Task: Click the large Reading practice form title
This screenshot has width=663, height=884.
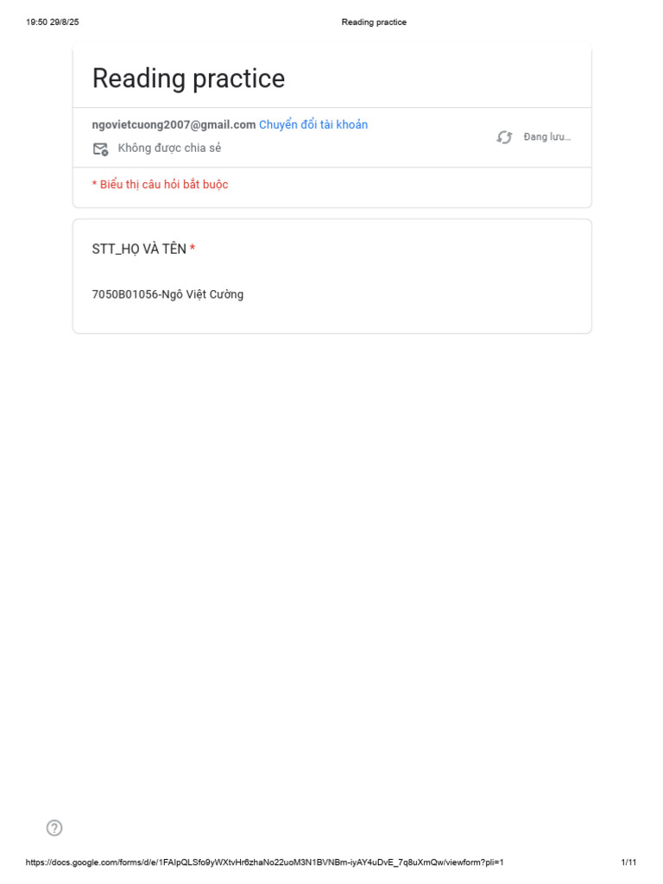Action: pyautogui.click(x=188, y=79)
